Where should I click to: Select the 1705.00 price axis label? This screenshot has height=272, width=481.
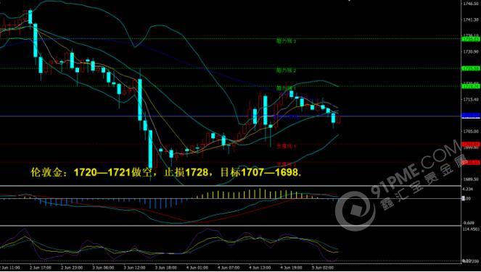471,131
